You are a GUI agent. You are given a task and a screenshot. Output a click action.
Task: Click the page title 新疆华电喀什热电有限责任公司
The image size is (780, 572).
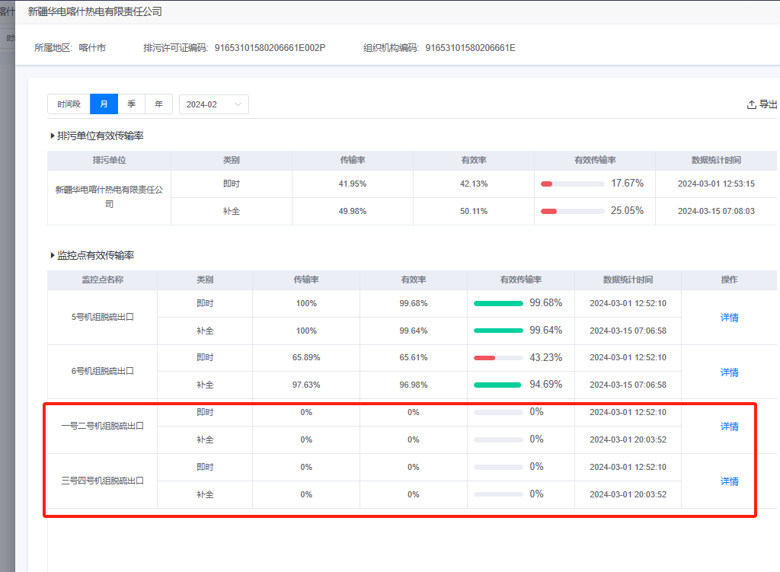[x=95, y=12]
